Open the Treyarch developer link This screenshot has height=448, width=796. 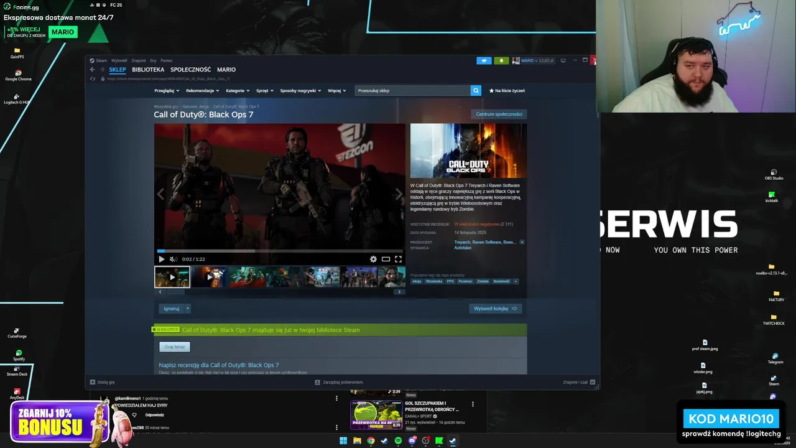pos(462,242)
